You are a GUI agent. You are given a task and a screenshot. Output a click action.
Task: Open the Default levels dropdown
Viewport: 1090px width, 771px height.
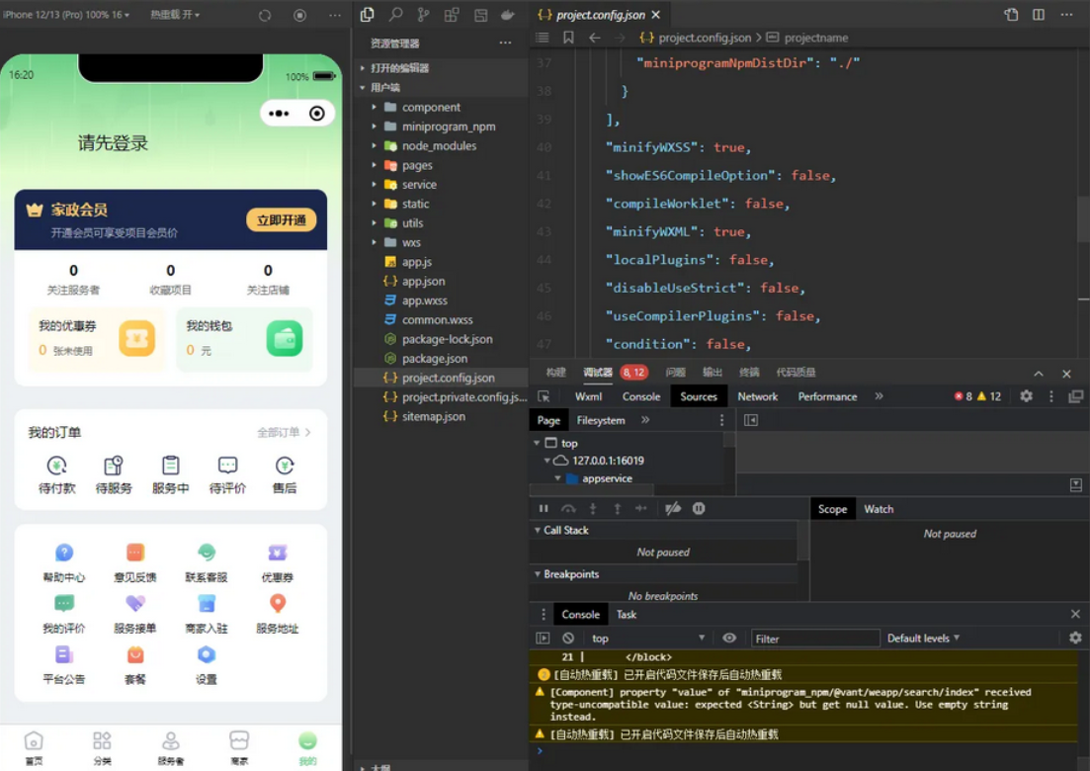[x=923, y=639]
